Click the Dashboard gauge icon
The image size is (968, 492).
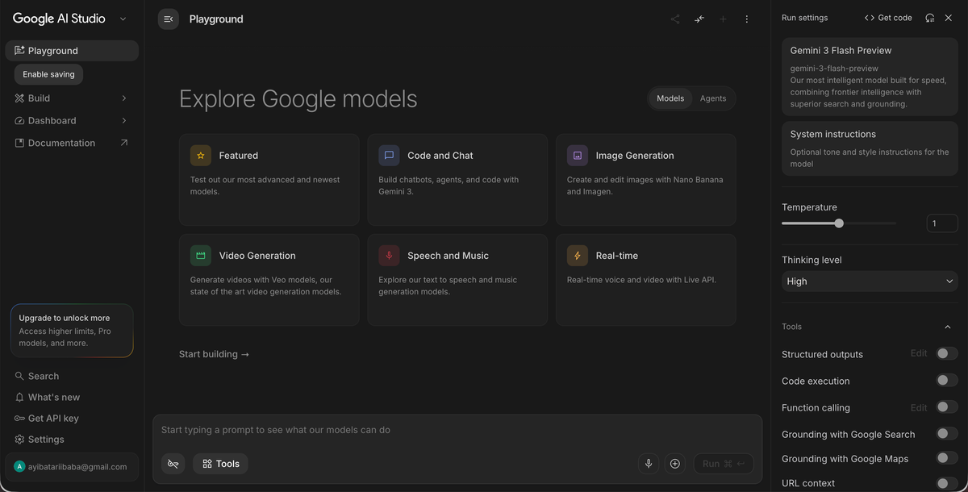coord(20,121)
